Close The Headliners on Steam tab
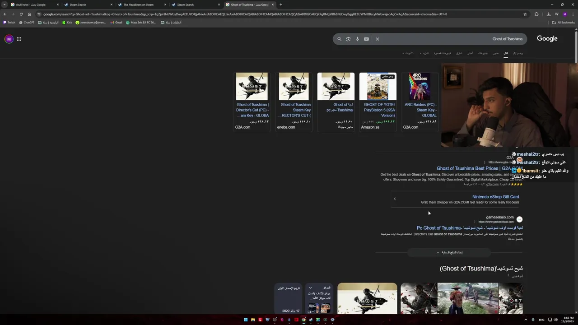The width and height of the screenshot is (578, 325). click(165, 5)
